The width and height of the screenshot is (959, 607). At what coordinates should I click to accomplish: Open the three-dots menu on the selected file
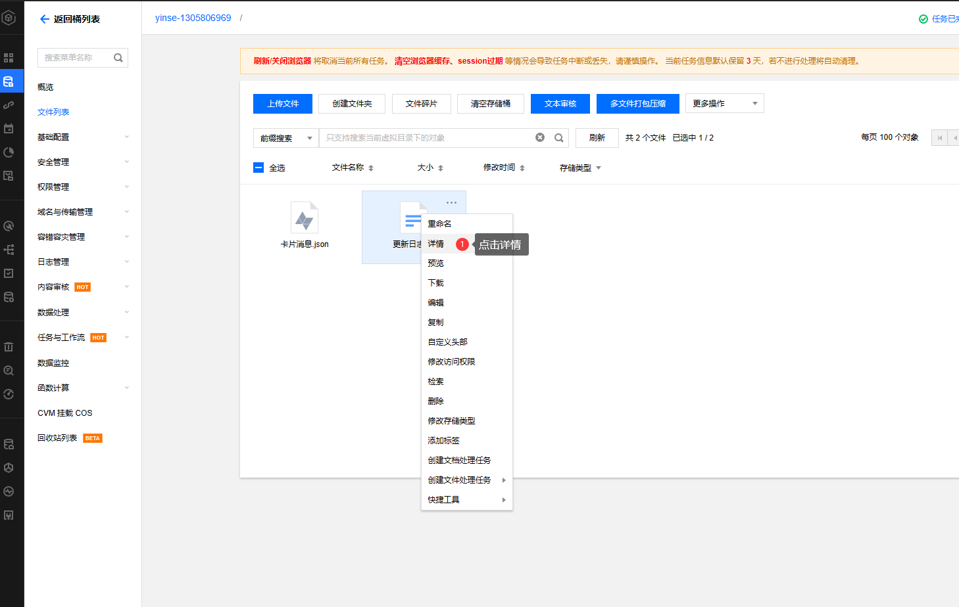pyautogui.click(x=451, y=202)
